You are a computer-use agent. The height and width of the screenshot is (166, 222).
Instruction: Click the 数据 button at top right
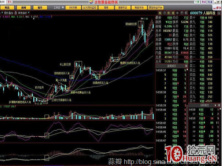210,2
